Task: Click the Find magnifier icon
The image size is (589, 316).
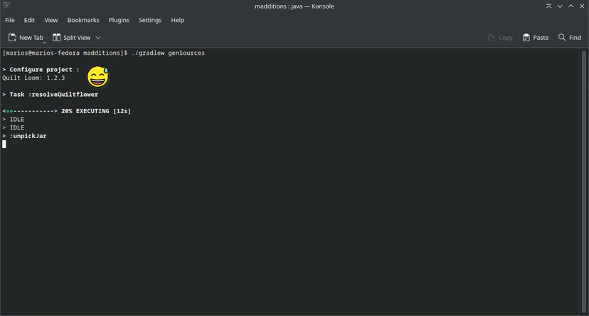Action: 562,37
